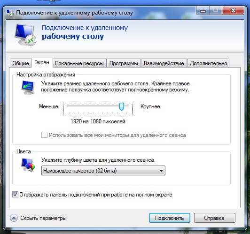Image resolution: width=250 pixels, height=234 pixels.
Task: Click Укажите глубину цвета instruction text
Action: point(98,160)
